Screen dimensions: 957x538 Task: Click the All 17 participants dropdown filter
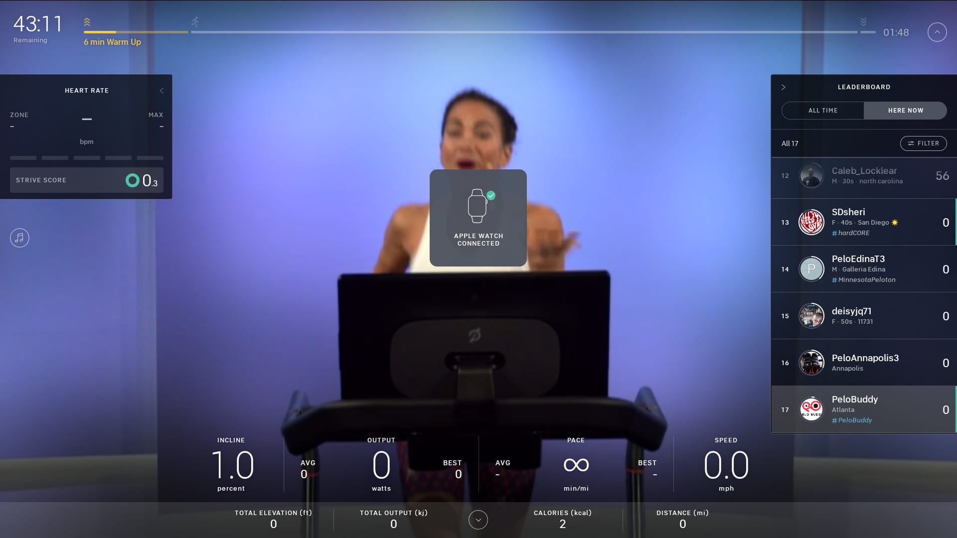pyautogui.click(x=790, y=143)
